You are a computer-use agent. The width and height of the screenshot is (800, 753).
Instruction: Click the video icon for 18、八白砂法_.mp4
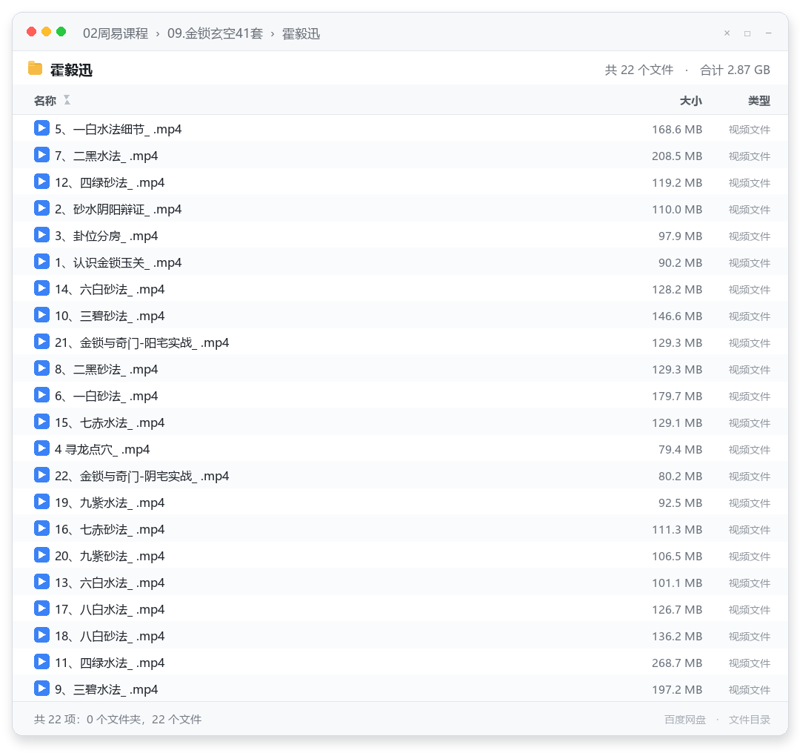pos(41,635)
